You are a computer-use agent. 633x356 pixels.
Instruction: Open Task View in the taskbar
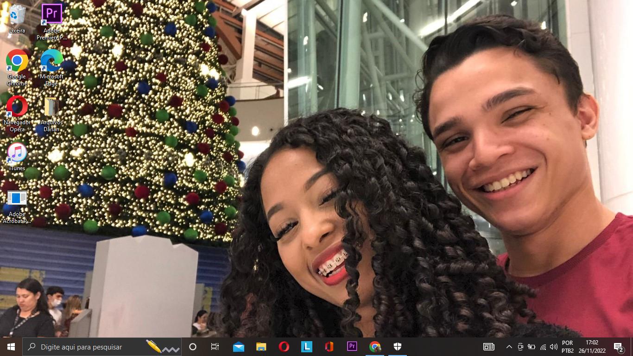(x=215, y=347)
